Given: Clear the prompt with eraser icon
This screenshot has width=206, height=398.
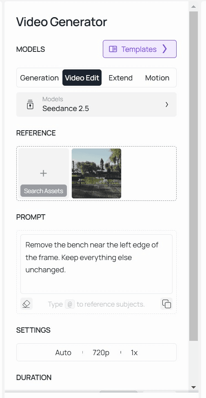Looking at the screenshot, I should point(27,304).
